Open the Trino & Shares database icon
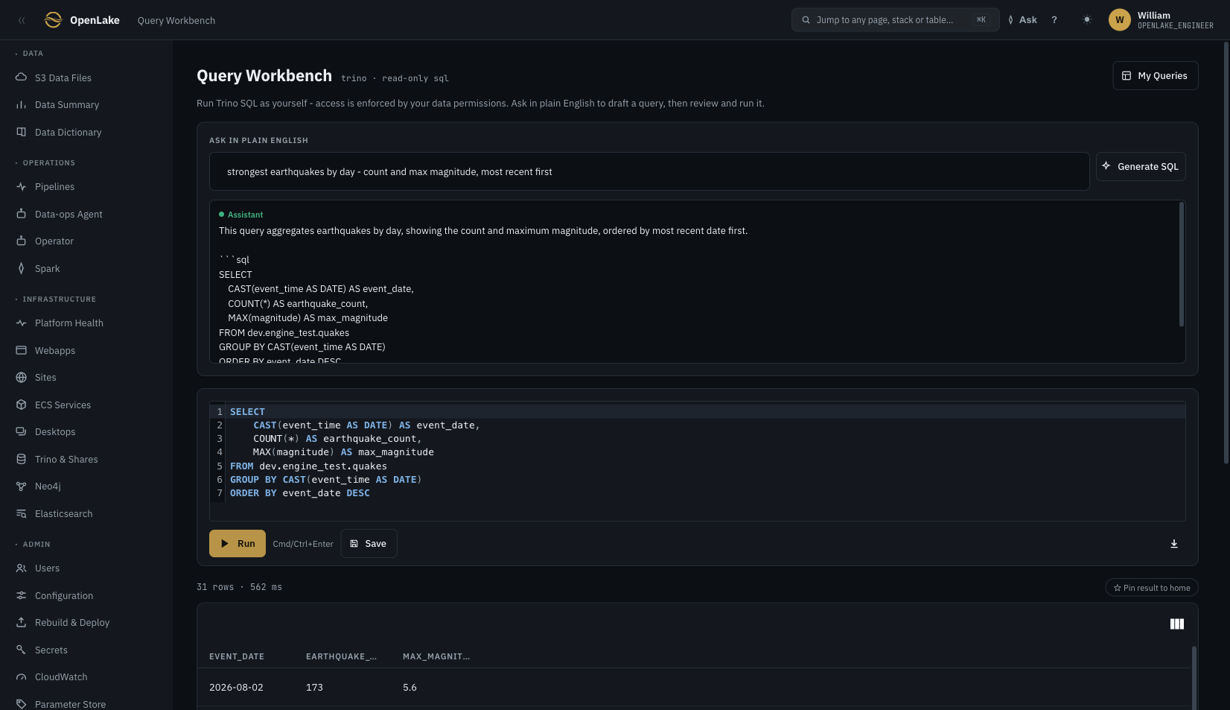This screenshot has height=710, width=1230. [x=21, y=459]
